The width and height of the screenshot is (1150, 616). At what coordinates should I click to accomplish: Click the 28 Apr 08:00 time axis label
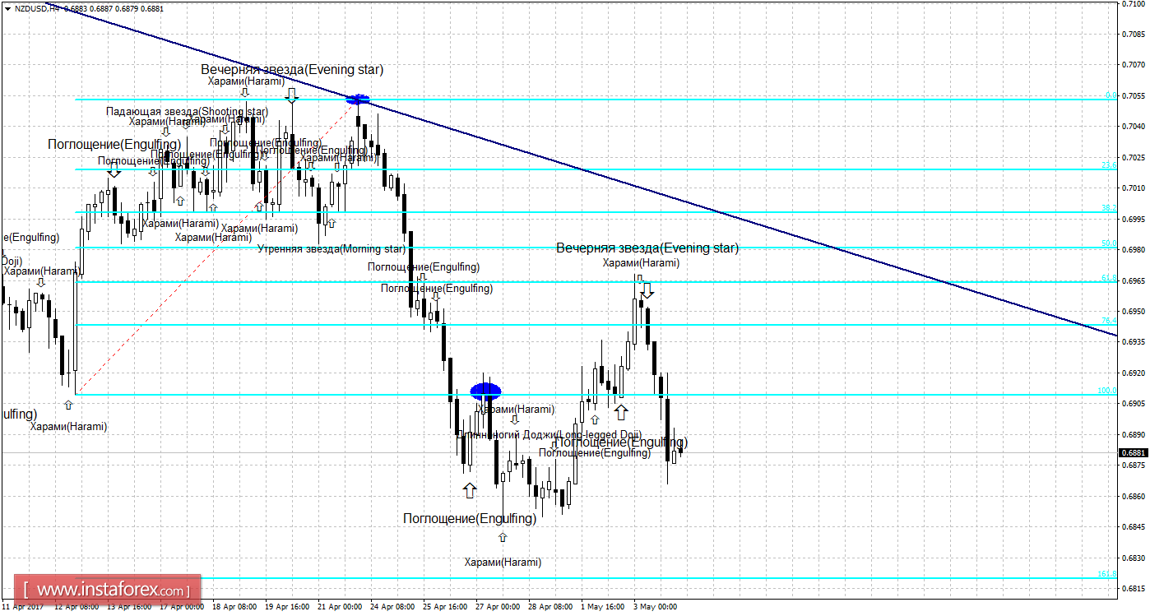tap(549, 607)
